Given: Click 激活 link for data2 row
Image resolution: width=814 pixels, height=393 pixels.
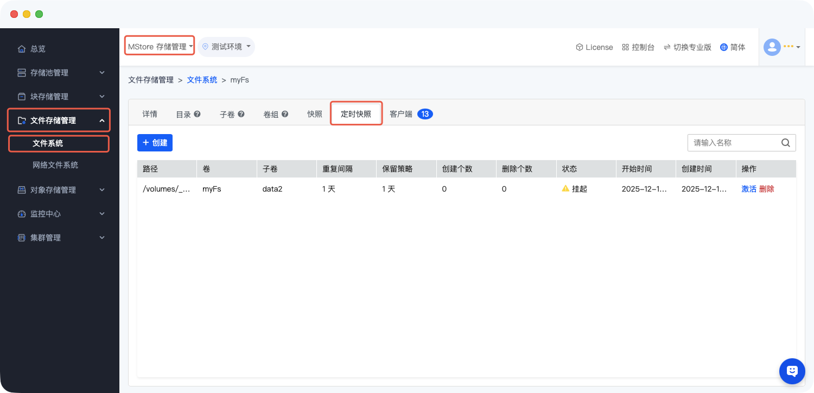Looking at the screenshot, I should click(x=749, y=189).
